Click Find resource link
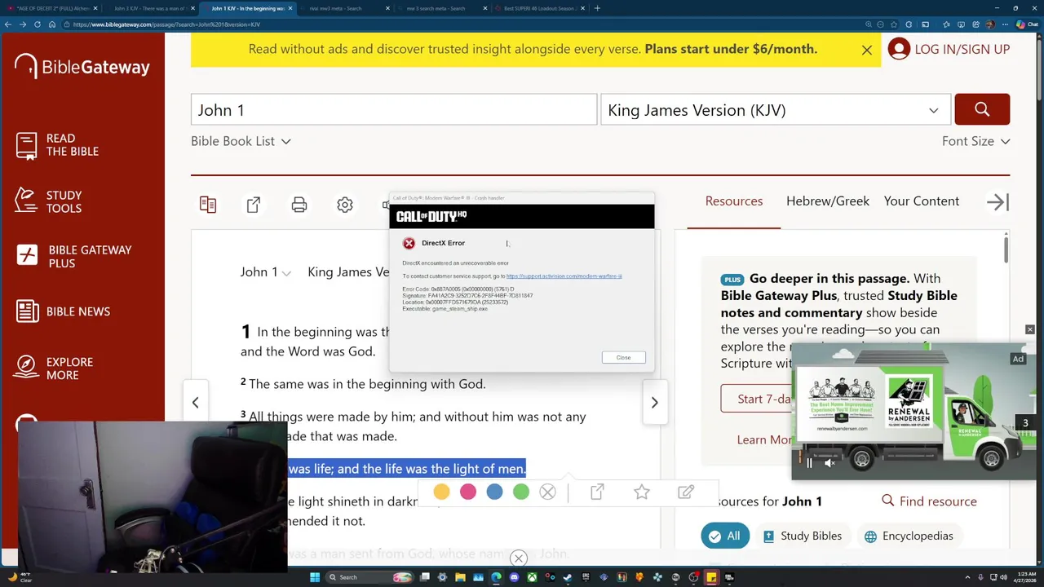 tap(929, 501)
